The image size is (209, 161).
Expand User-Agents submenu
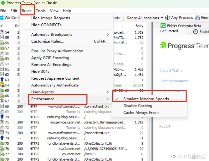point(66,92)
